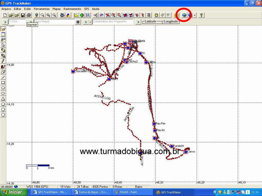Select the hexagon shape tool
262x196 pixels.
tap(3, 109)
